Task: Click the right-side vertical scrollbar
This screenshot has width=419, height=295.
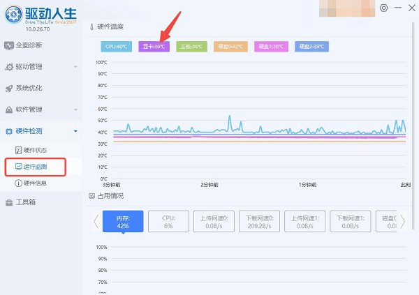Action: coord(413,126)
